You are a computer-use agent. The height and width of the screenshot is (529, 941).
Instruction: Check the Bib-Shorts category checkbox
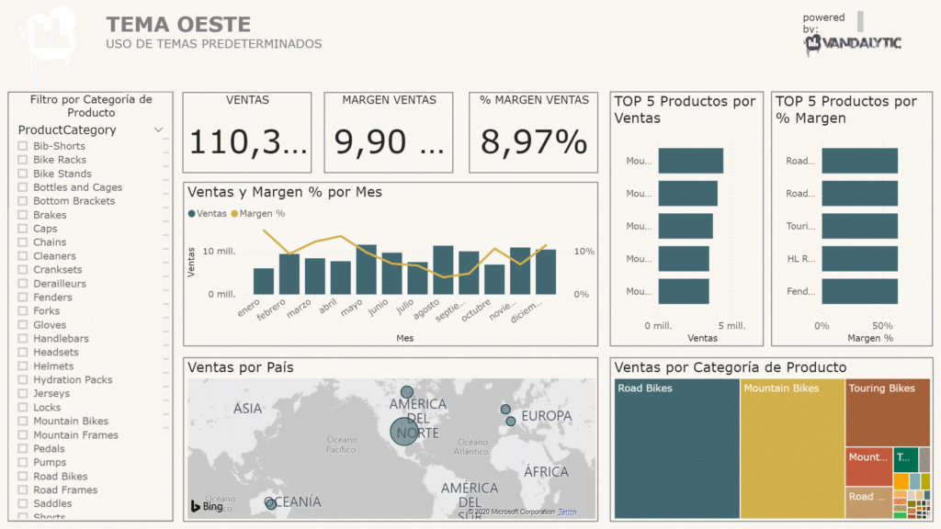[23, 146]
